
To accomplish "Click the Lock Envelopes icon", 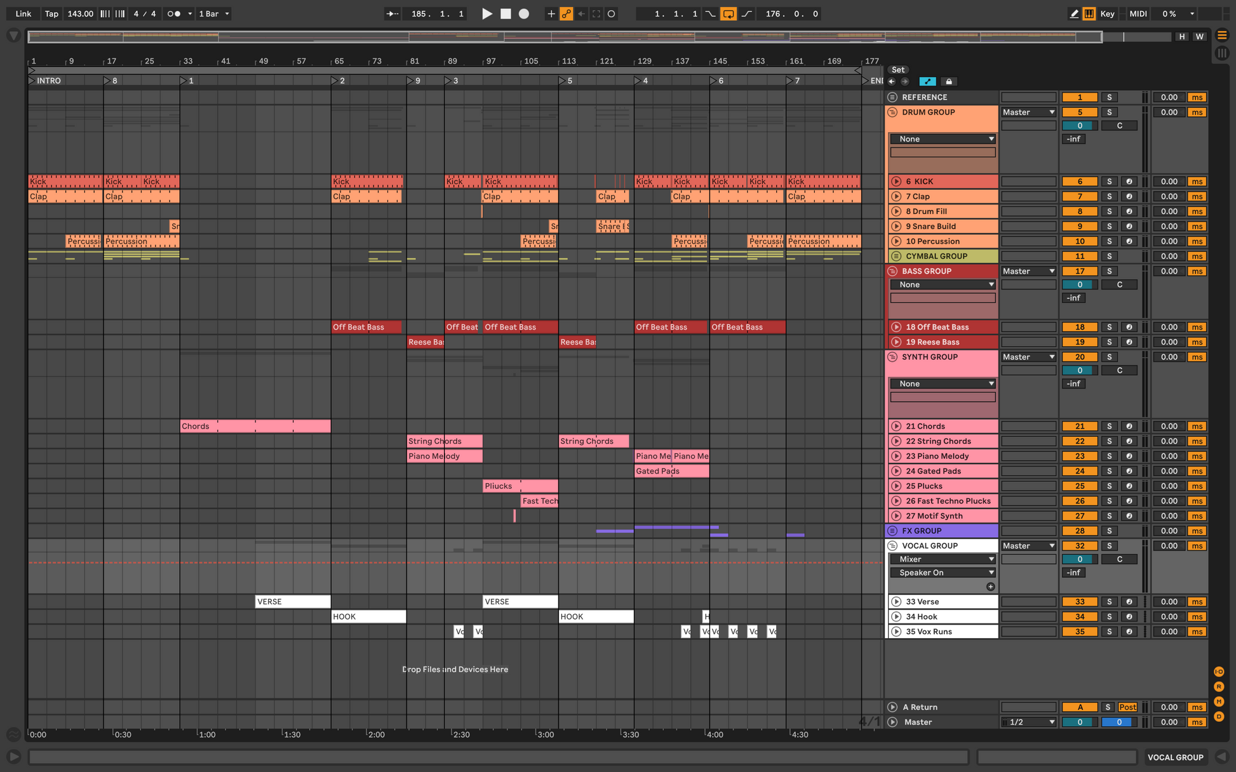I will click(948, 81).
